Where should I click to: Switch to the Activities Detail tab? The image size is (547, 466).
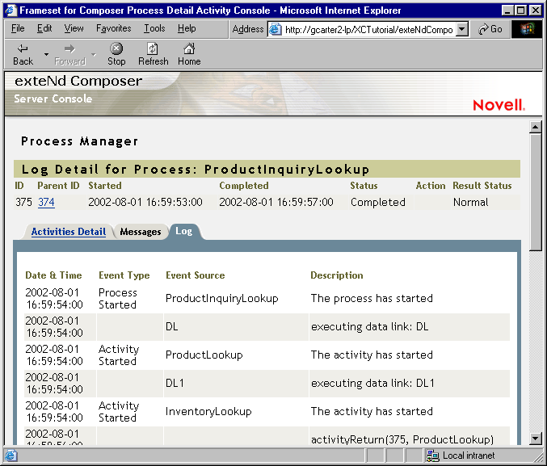point(69,232)
